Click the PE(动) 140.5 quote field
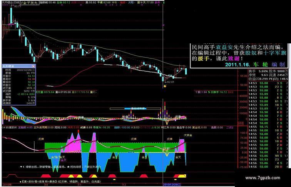The image size is (291, 187). (x=278, y=79)
